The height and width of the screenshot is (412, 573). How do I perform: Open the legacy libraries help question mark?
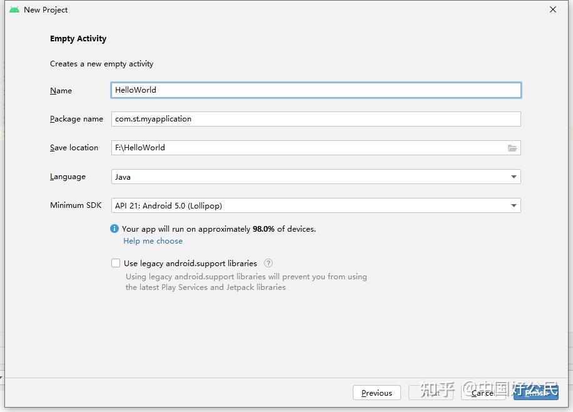click(268, 264)
